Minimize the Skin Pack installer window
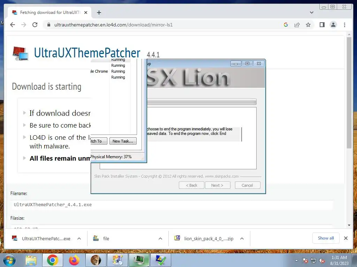The width and height of the screenshot is (357, 267). 236,64
